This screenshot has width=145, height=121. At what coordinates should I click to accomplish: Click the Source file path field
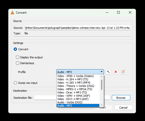77,28
